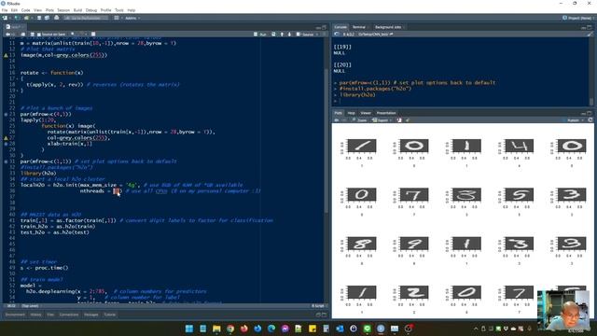Open the Session menu
597x336 pixels.
63,10
